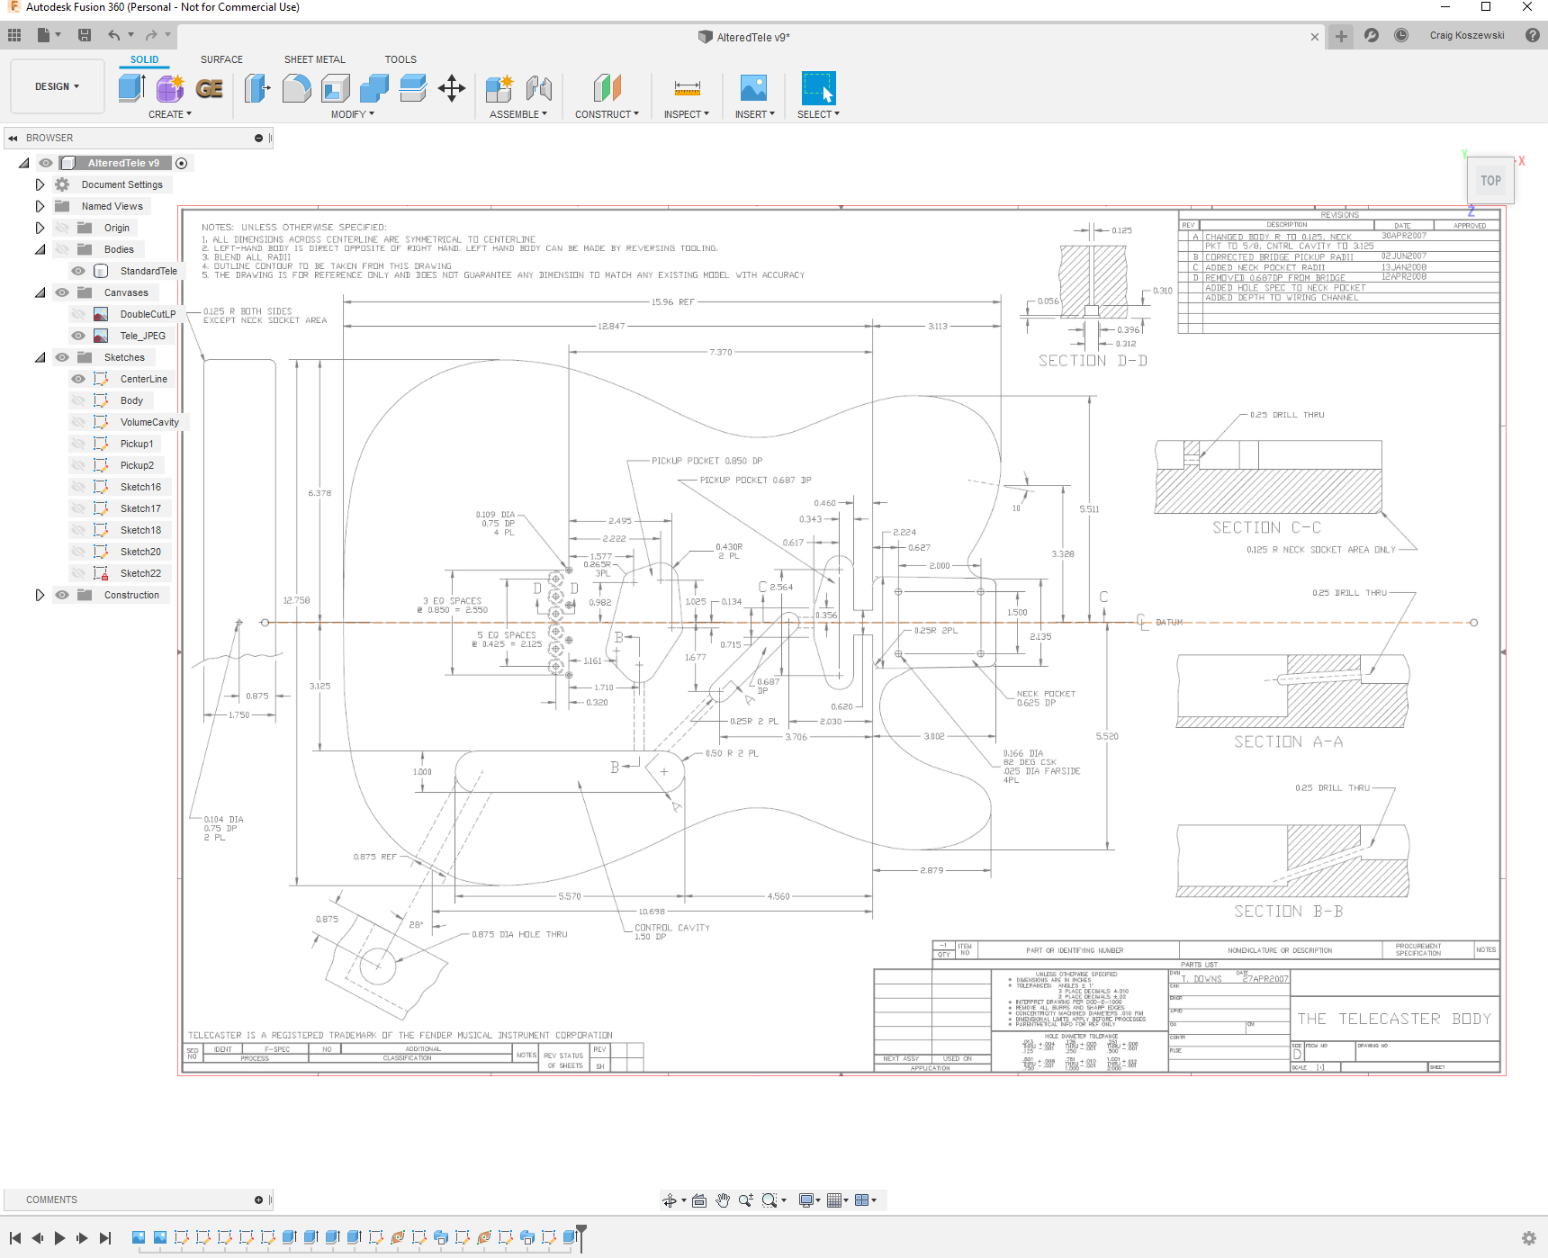Viewport: 1548px width, 1258px height.
Task: Toggle visibility of CenterLine sketch
Action: coord(78,379)
